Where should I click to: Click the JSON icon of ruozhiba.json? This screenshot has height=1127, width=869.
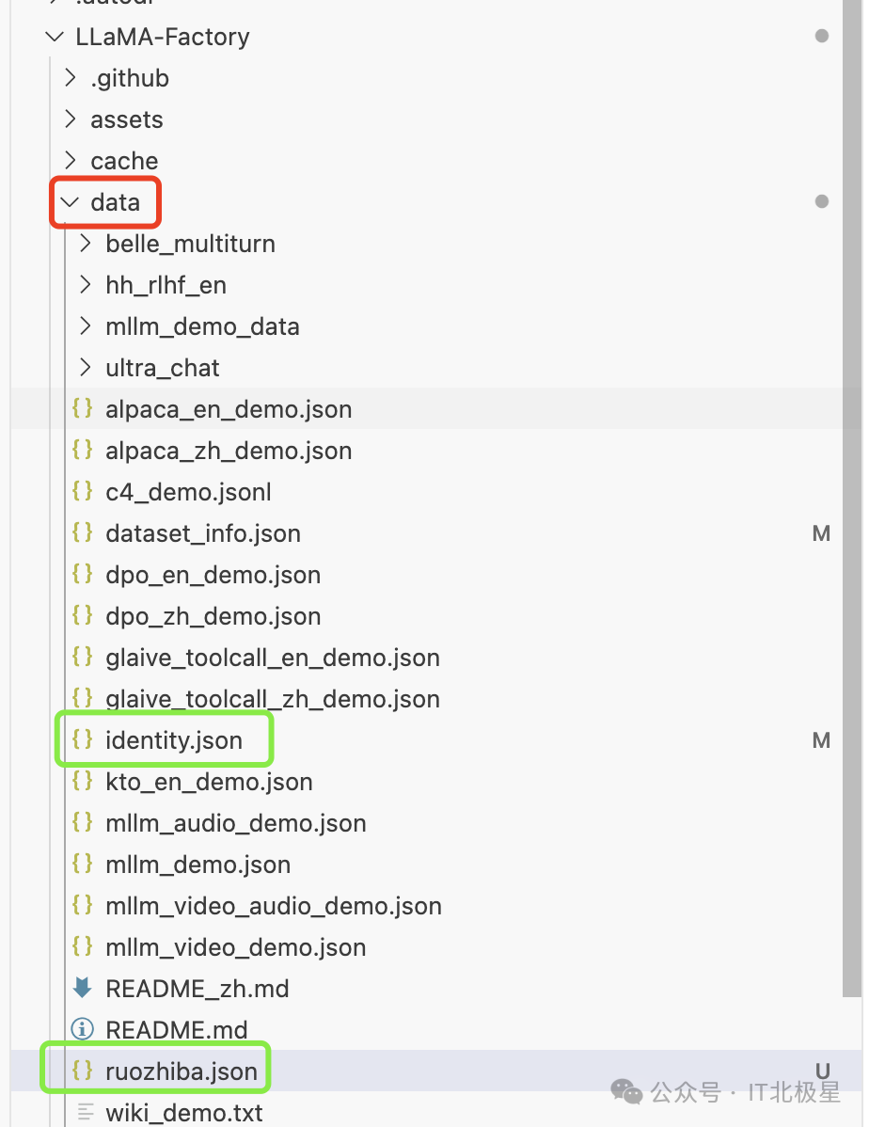[83, 1071]
